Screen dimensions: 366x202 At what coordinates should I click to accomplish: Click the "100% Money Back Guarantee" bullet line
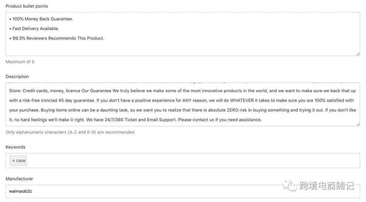click(41, 19)
